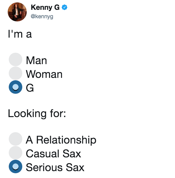Click the blue verified checkmark badge

(x=64, y=7)
